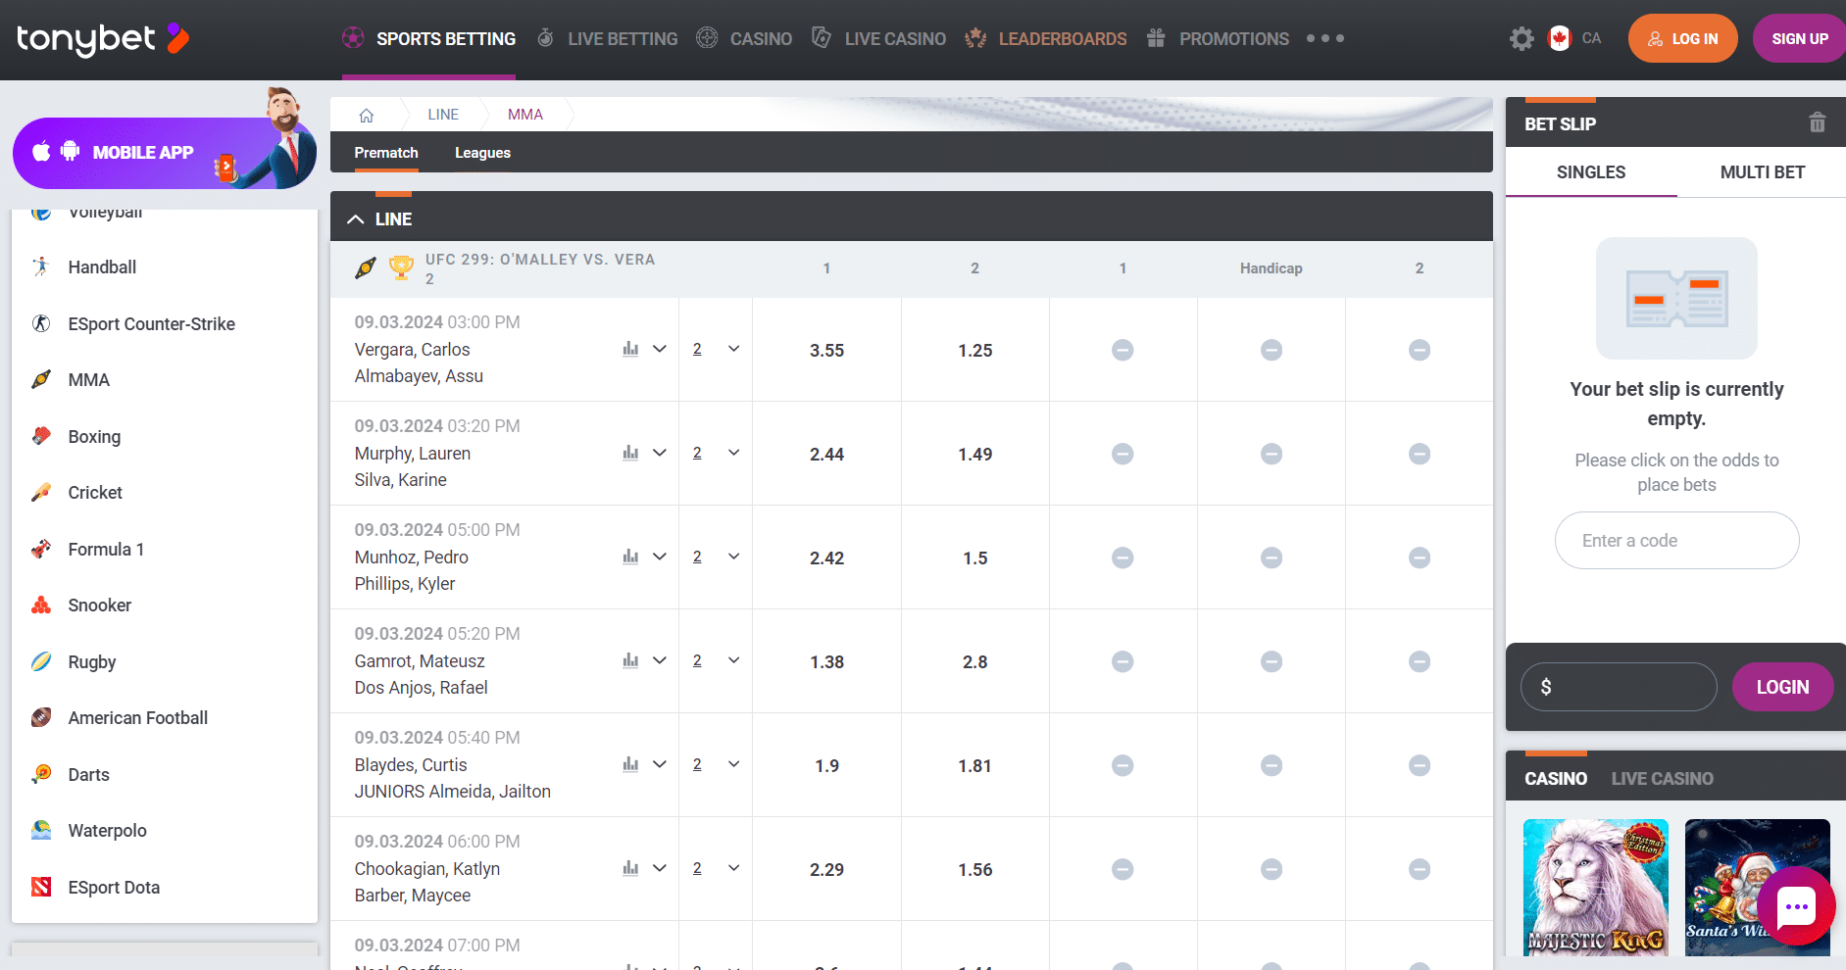The width and height of the screenshot is (1846, 970).
Task: Open more markets count for Murphy fight
Action: point(697,453)
